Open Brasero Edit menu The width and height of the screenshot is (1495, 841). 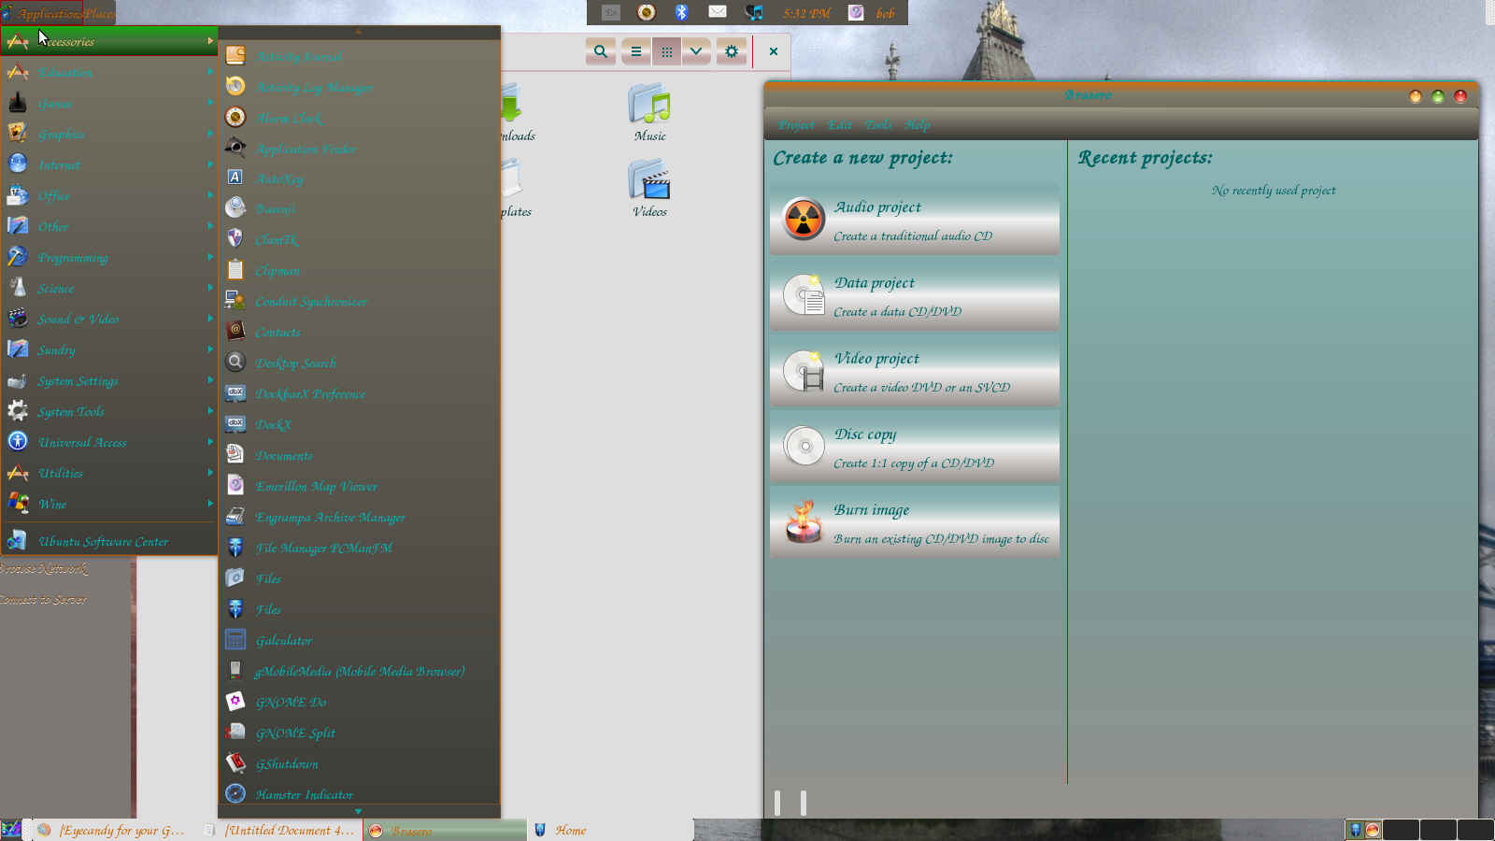coord(840,124)
